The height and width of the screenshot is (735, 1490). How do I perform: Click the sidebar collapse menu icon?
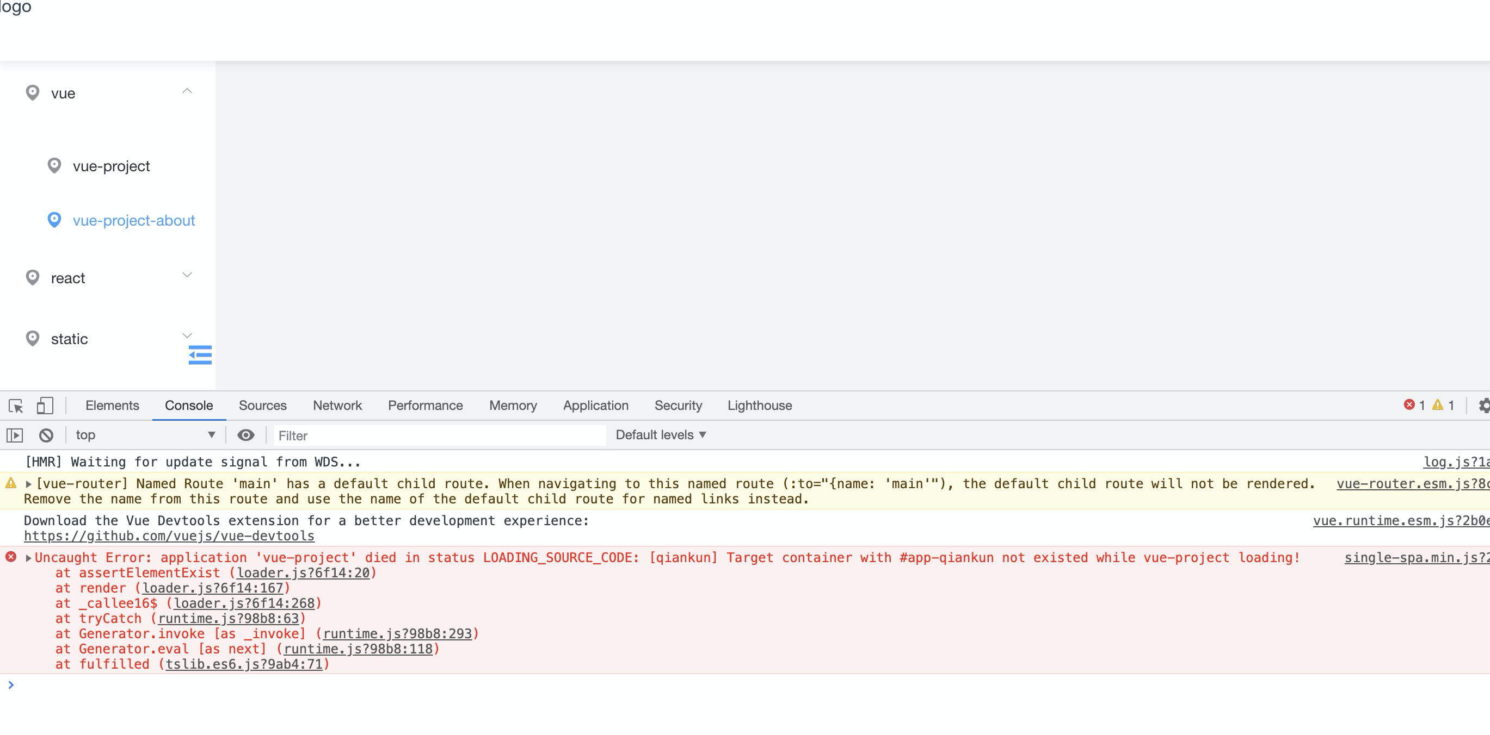click(x=200, y=355)
